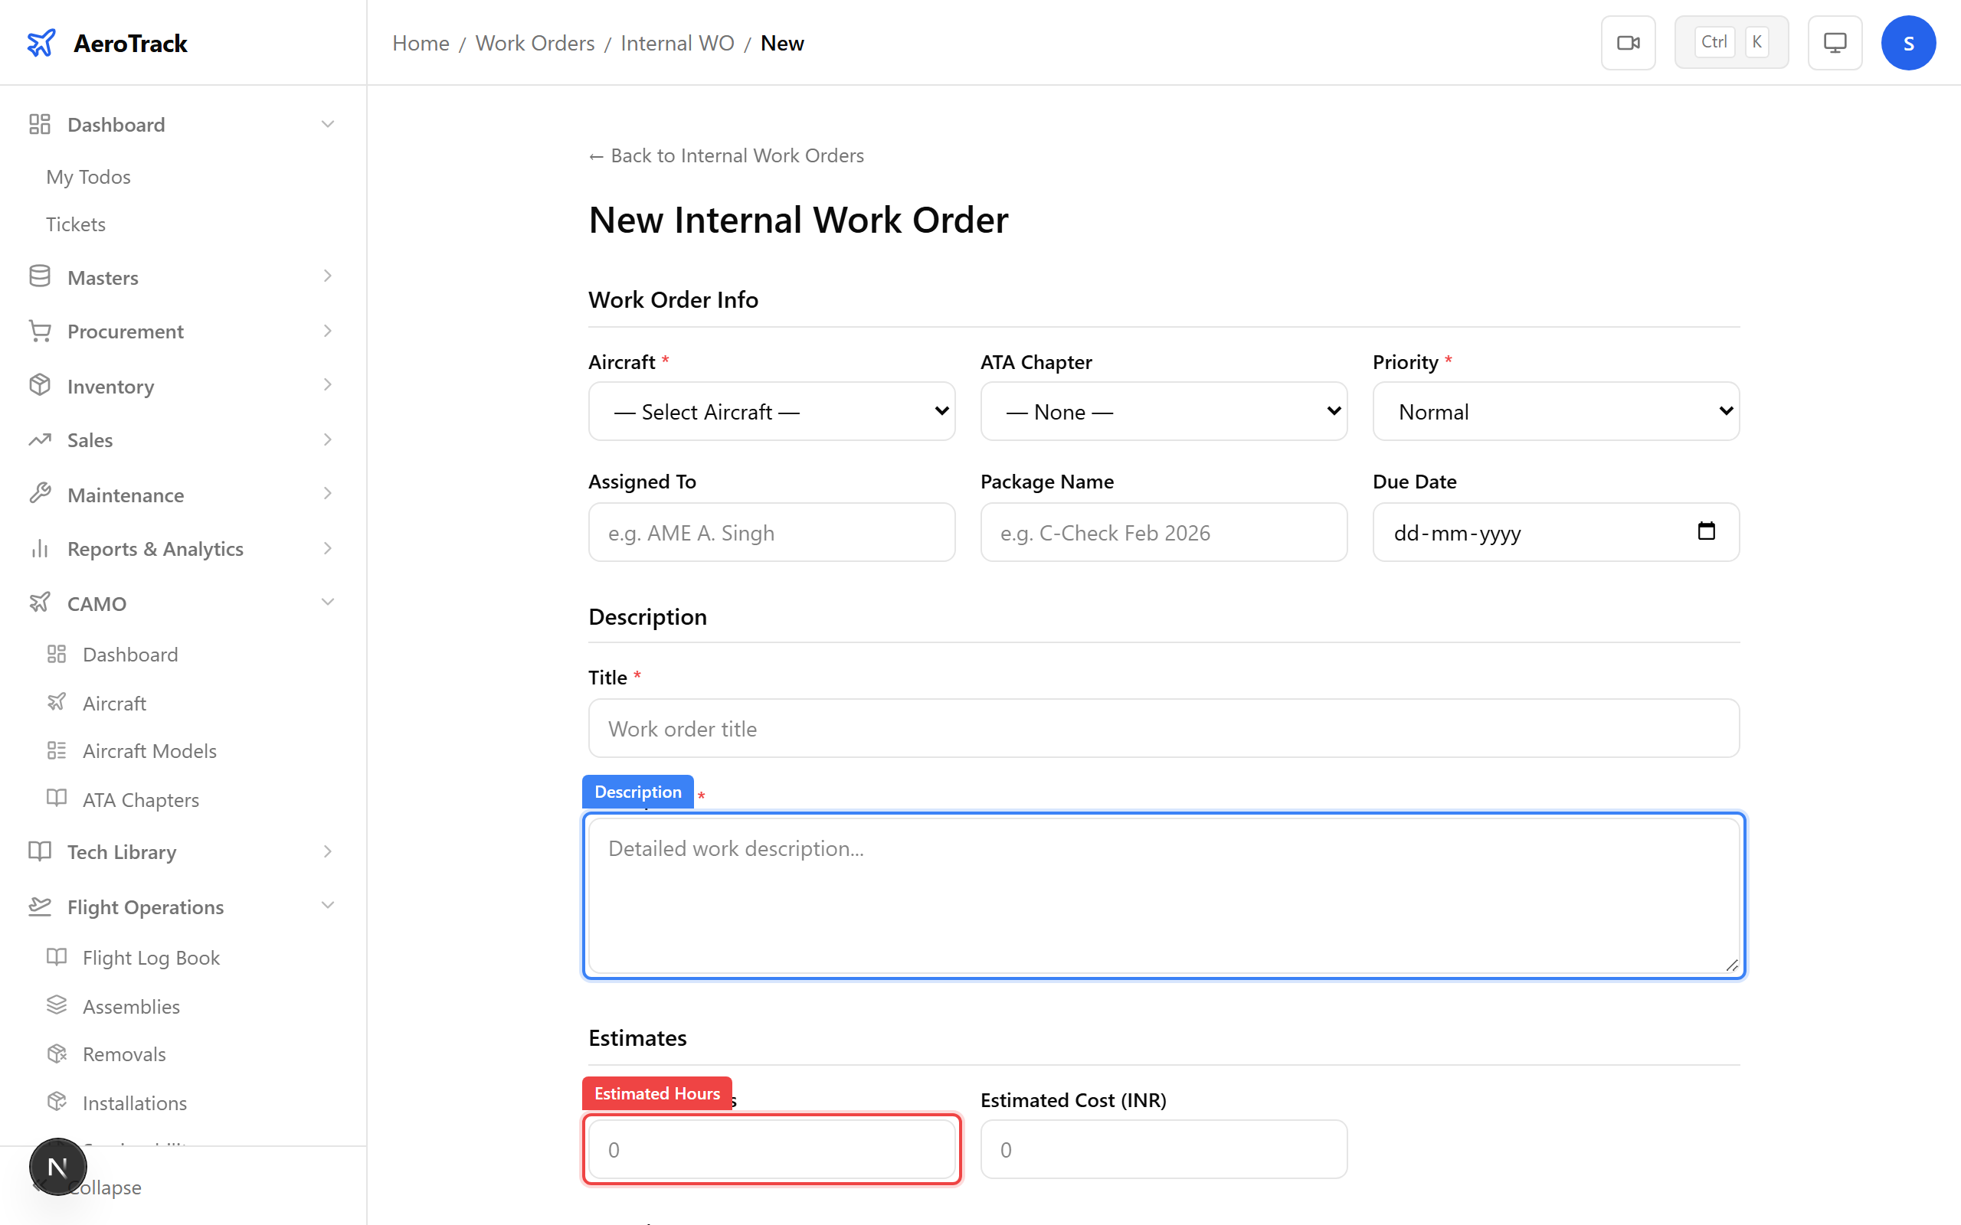The height and width of the screenshot is (1225, 1961).
Task: Click Back to Internal Work Orders
Action: point(725,155)
